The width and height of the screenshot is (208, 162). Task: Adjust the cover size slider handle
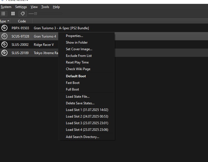pyautogui.click(x=35, y=14)
